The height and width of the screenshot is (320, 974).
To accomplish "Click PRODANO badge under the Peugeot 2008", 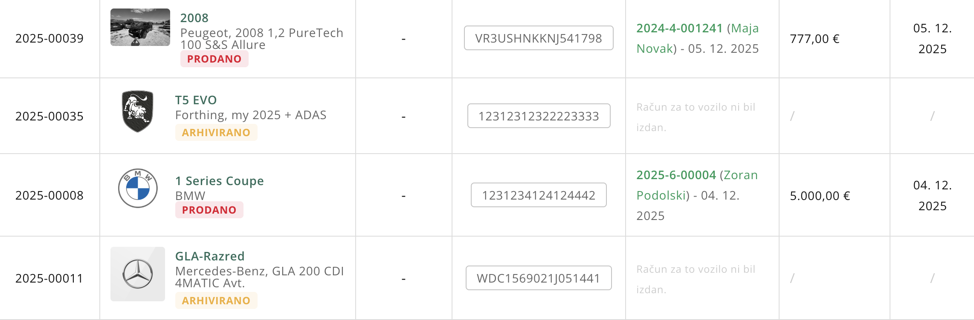I will 214,59.
